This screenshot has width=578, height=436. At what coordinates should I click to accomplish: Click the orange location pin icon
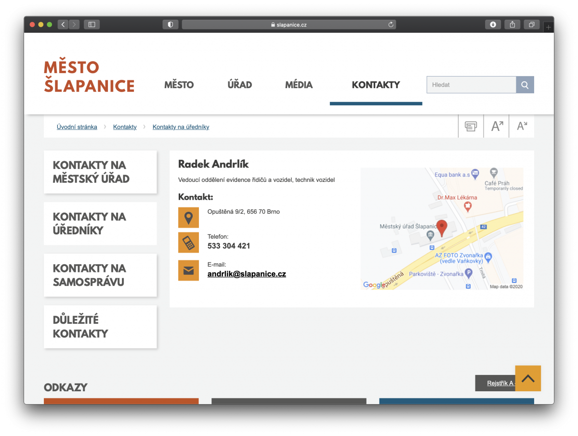click(188, 218)
